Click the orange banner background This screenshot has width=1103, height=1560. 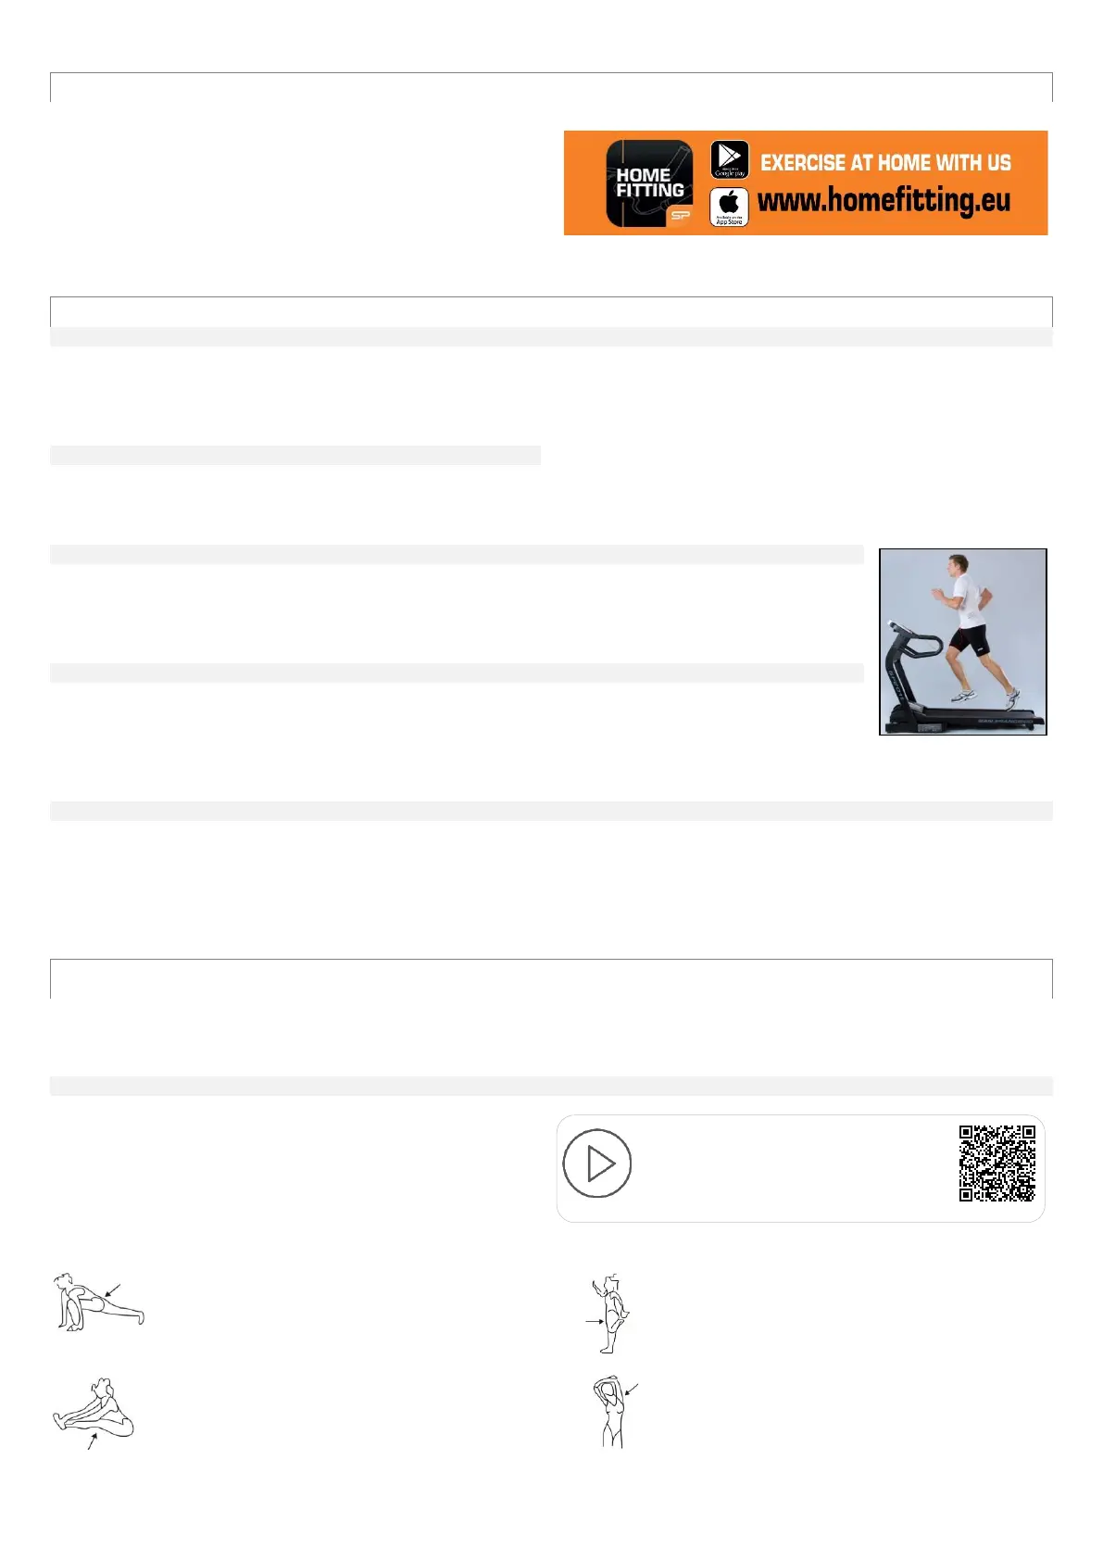pyautogui.click(x=806, y=182)
